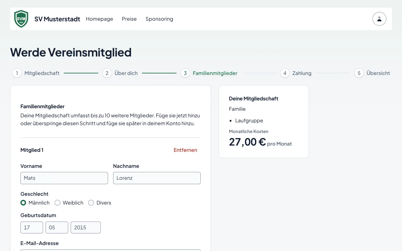Click the Geburtsdatum field label

click(x=38, y=215)
